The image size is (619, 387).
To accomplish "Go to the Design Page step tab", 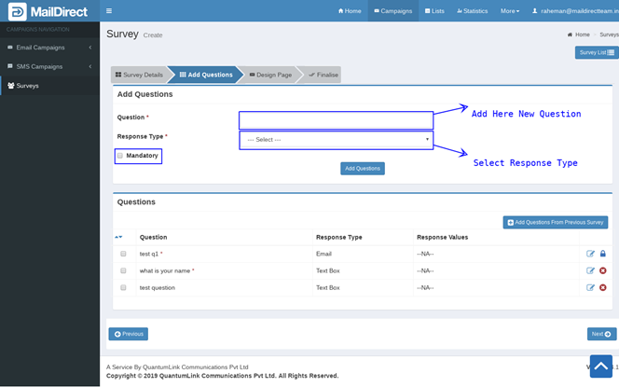I will [271, 75].
